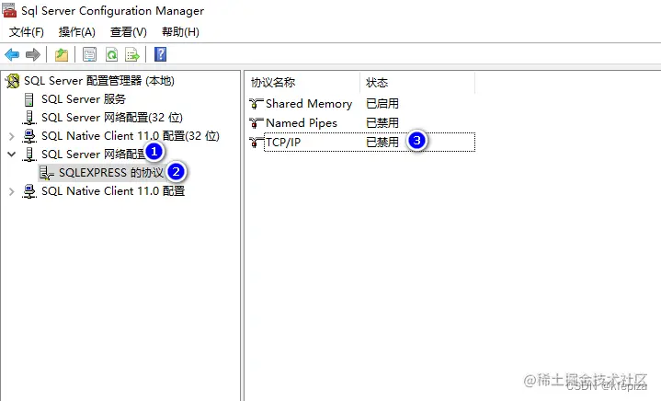
Task: Select the SQLEXPRESS 的协议 tree item
Action: [x=111, y=173]
